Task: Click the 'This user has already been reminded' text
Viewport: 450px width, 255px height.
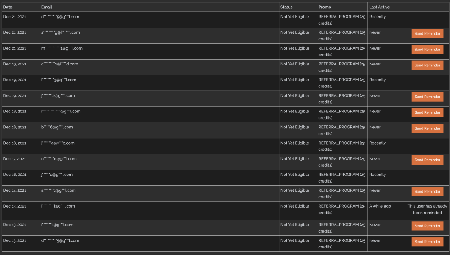Action: pyautogui.click(x=427, y=210)
